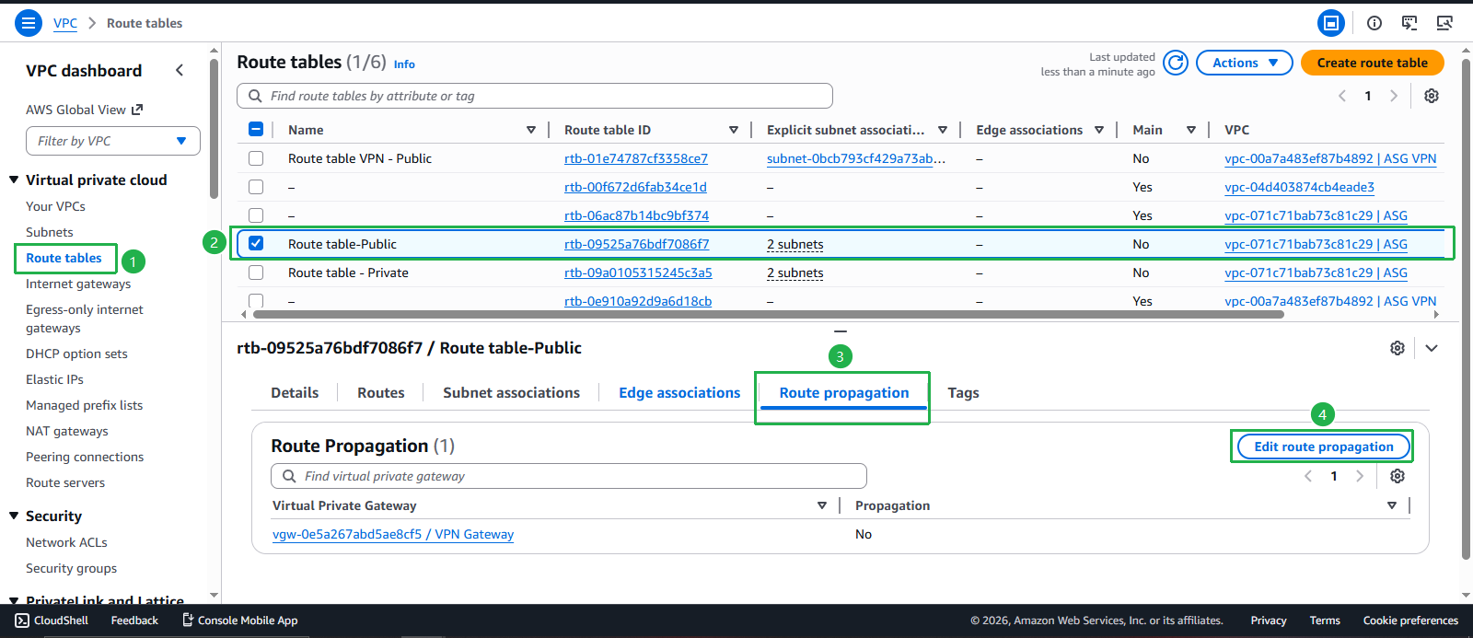
Task: Open route propagation table preferences gear
Action: (1398, 476)
